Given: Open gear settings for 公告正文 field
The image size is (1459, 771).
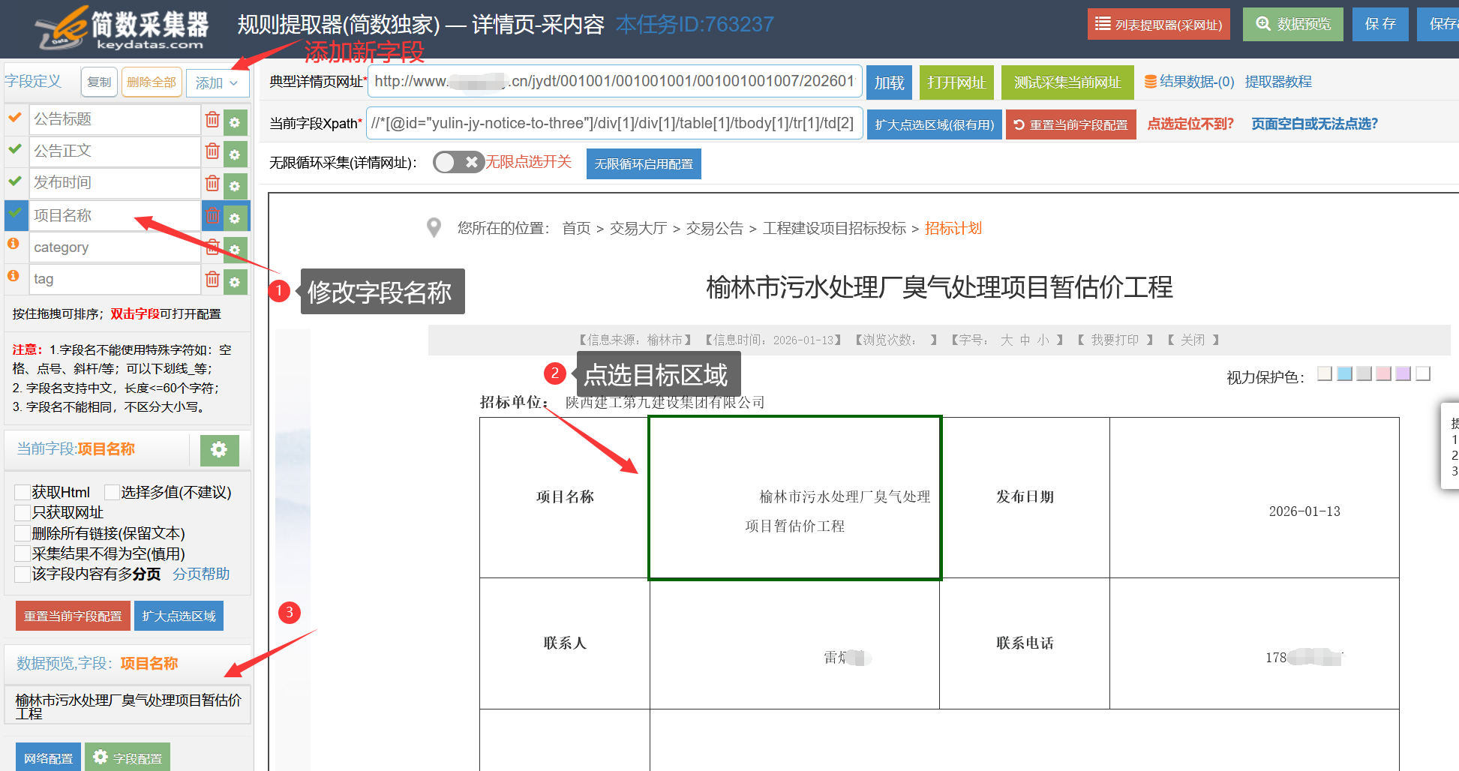Looking at the screenshot, I should click(x=235, y=154).
